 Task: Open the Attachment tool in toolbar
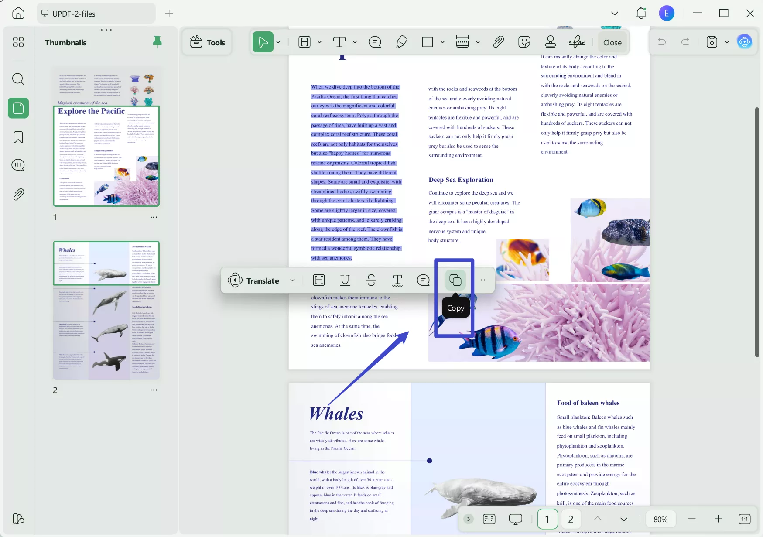(499, 42)
